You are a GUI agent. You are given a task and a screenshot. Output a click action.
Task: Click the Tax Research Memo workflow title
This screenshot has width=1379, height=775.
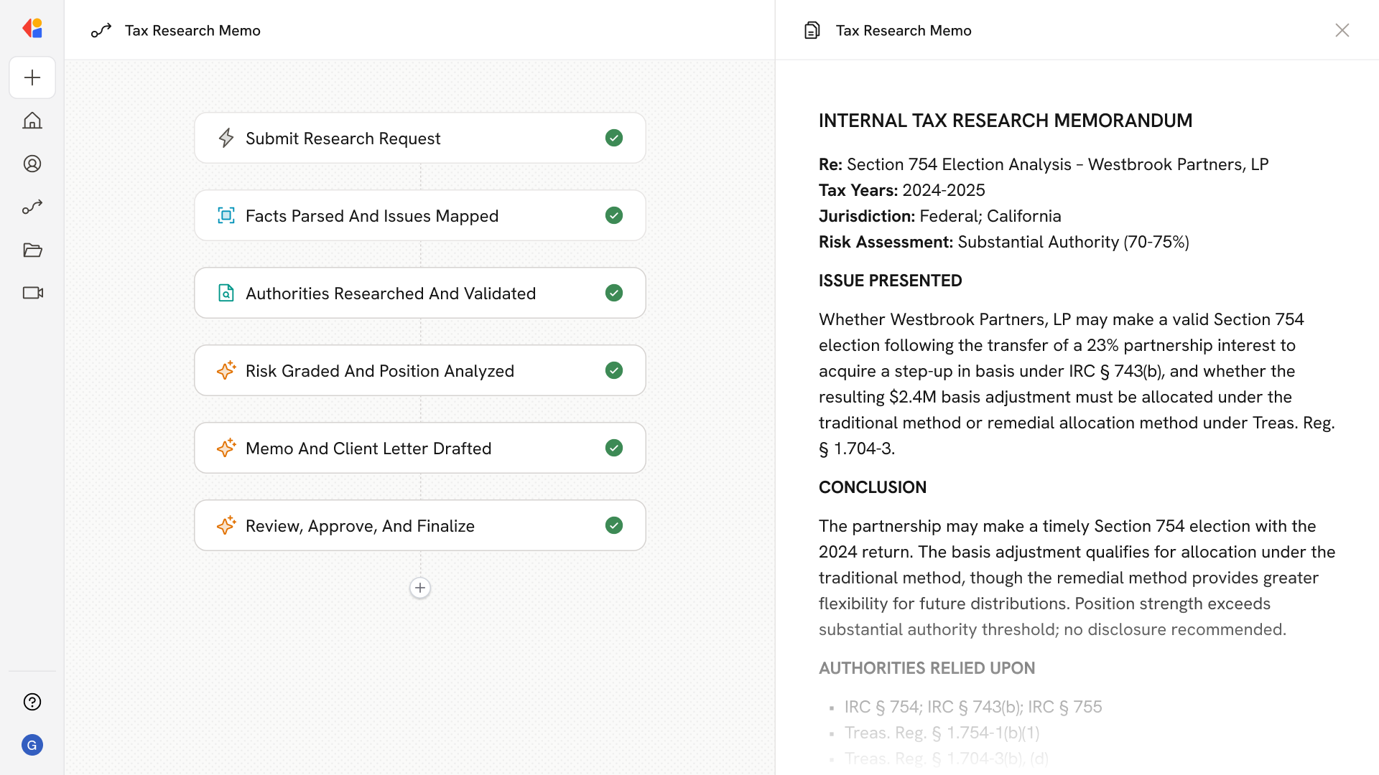(x=192, y=30)
